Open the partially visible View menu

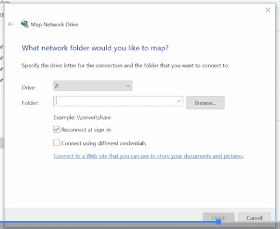5,2
